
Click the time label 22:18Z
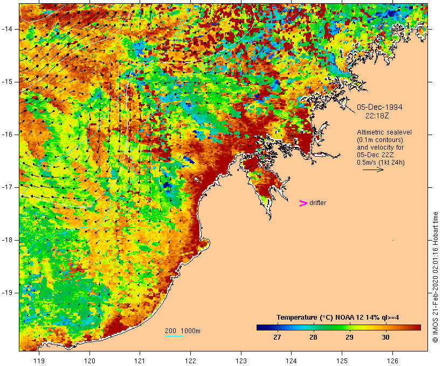tap(377, 116)
